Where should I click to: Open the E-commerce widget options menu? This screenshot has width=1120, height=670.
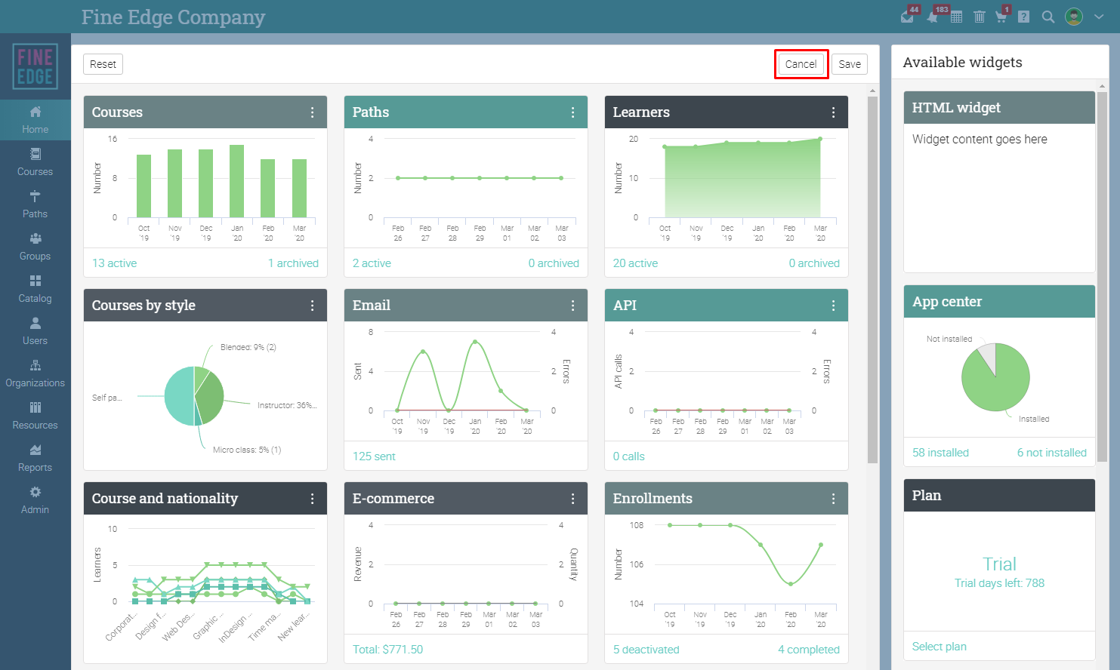[x=572, y=499]
